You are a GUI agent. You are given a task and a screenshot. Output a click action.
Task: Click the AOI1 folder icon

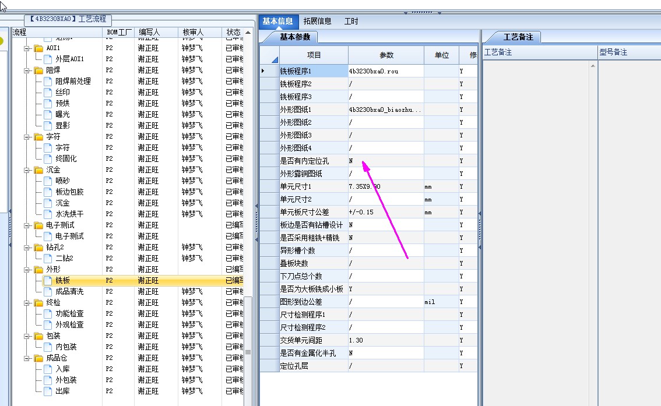click(39, 48)
